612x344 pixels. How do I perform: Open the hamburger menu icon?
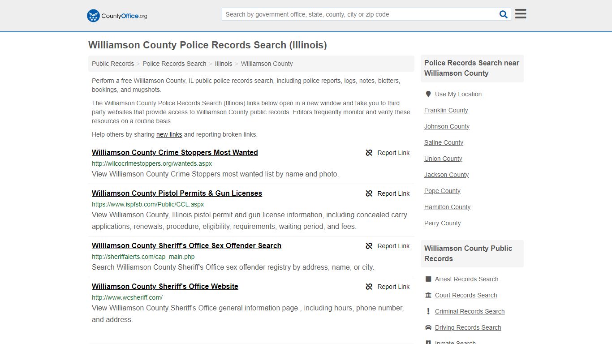click(521, 14)
